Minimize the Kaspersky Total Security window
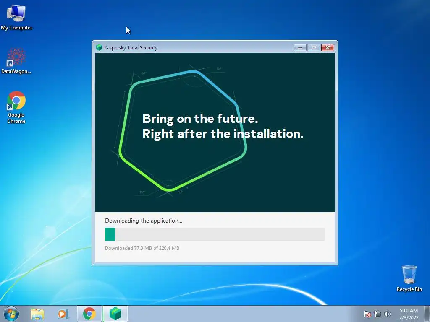Viewport: 430px width, 322px height. click(300, 48)
